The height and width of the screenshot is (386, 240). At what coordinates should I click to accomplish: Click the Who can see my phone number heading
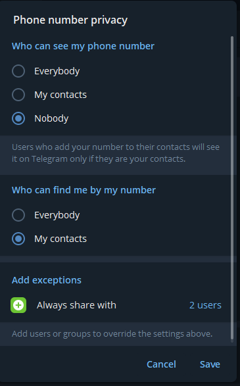coord(84,46)
